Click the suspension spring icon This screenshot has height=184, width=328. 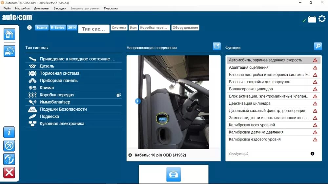(x=32, y=117)
